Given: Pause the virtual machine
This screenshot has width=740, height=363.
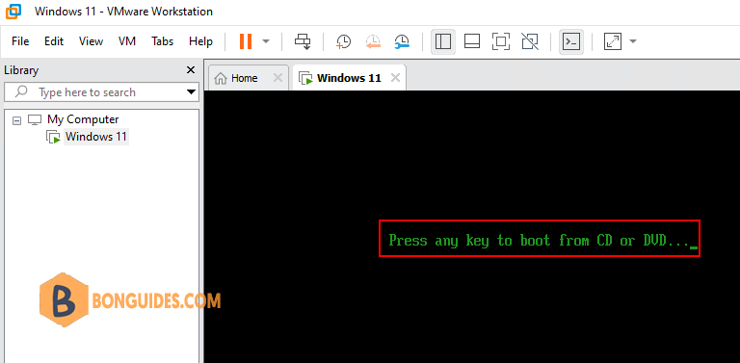Looking at the screenshot, I should click(246, 41).
